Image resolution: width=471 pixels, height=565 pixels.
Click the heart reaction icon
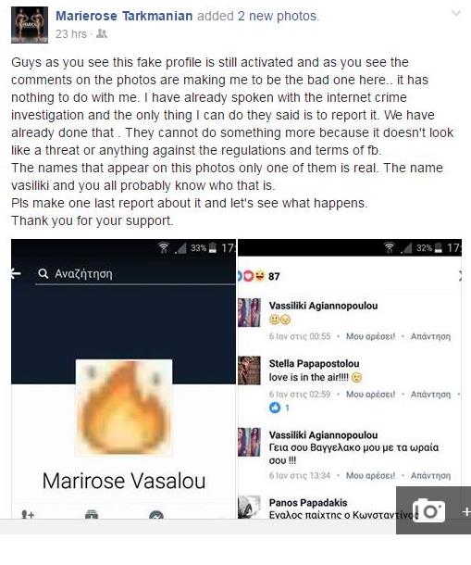coord(249,276)
